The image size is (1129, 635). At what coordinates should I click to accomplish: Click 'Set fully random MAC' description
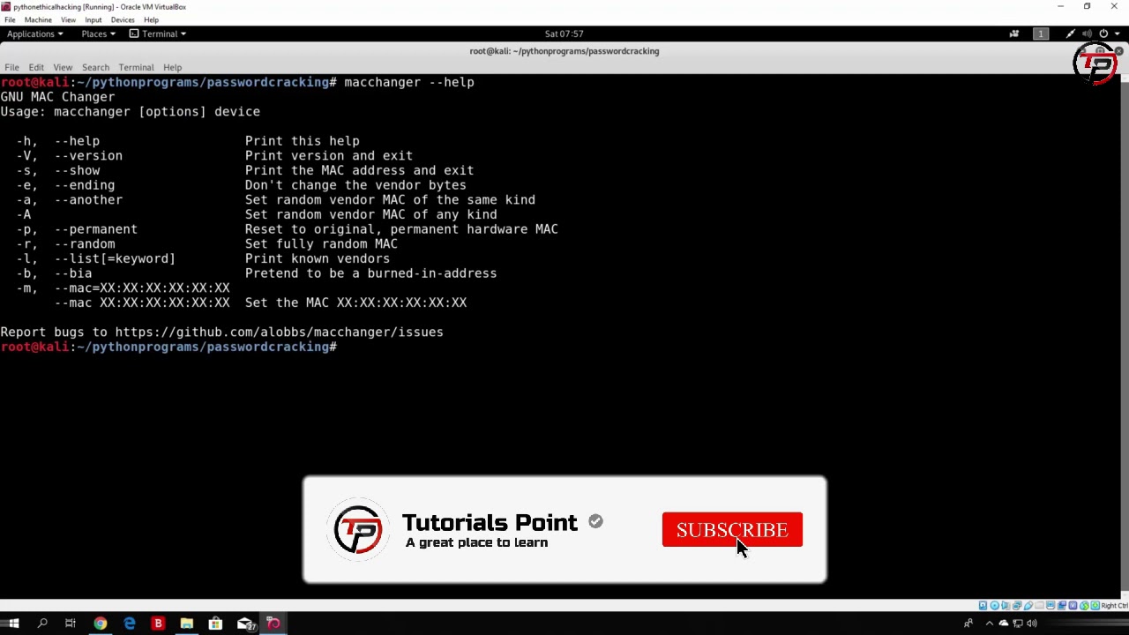[x=321, y=243]
